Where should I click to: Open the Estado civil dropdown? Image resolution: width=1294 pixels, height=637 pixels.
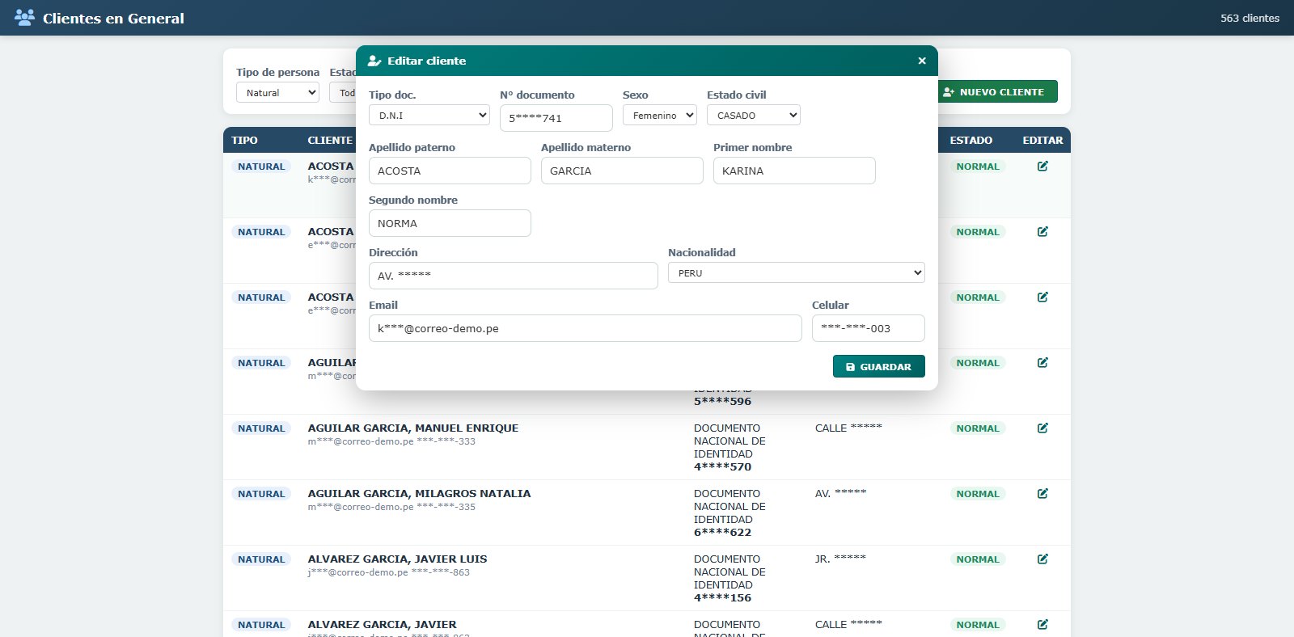(754, 116)
